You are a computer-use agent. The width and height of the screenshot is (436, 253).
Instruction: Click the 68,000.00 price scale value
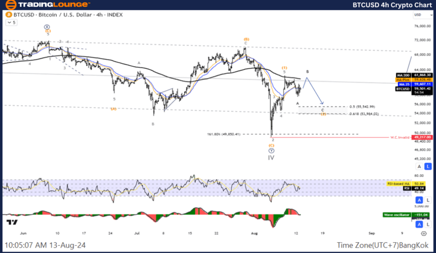[x=422, y=55]
